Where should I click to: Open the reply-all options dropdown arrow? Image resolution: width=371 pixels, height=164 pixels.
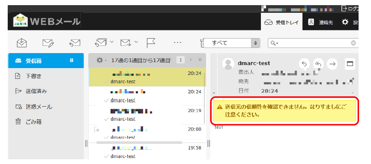[112, 42]
